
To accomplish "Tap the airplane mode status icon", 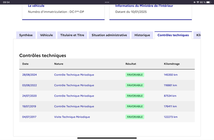I will (x=194, y=2).
